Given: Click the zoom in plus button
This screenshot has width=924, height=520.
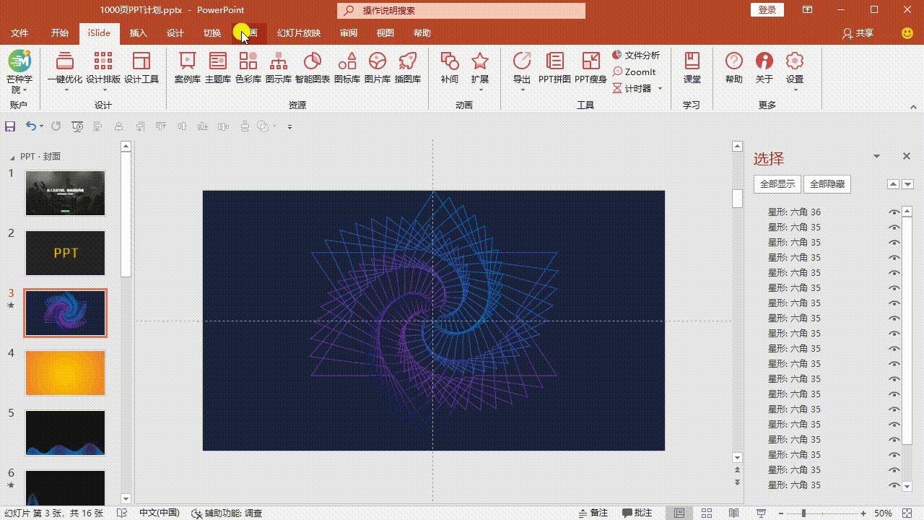Looking at the screenshot, I should tap(863, 513).
